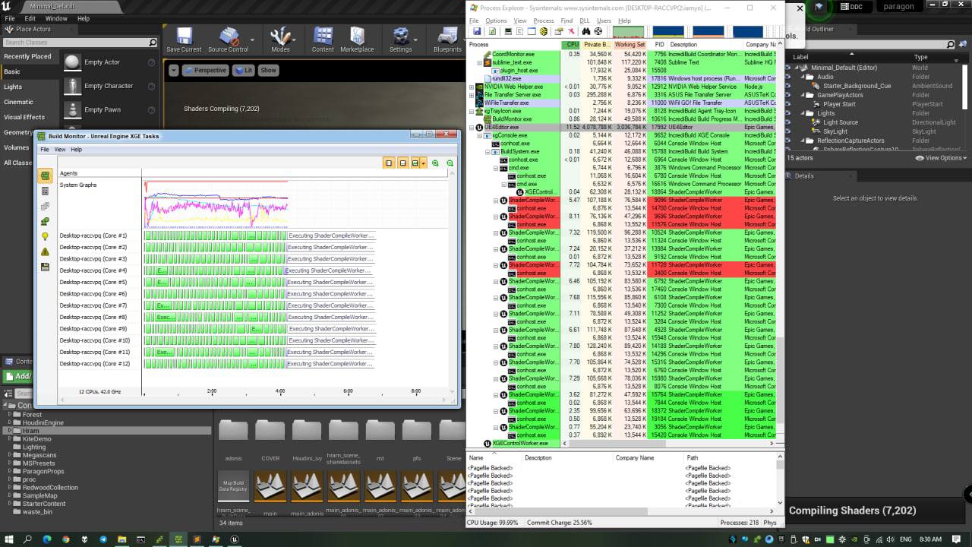Viewport: 972px width, 547px height.
Task: Toggle visibility of Audio folder in outliner
Action: (788, 77)
